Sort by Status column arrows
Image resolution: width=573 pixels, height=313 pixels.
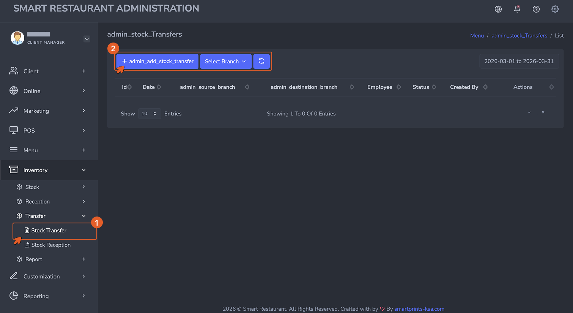(x=434, y=87)
